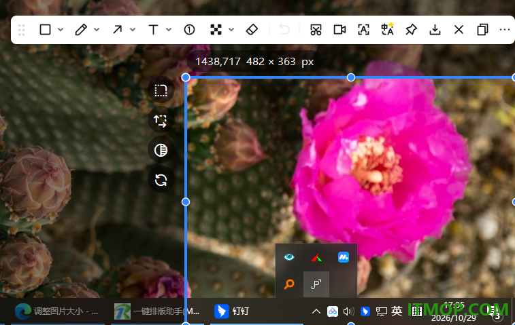Select the rectangle shape tool
Screen dimensions: 515x325
tap(45, 30)
